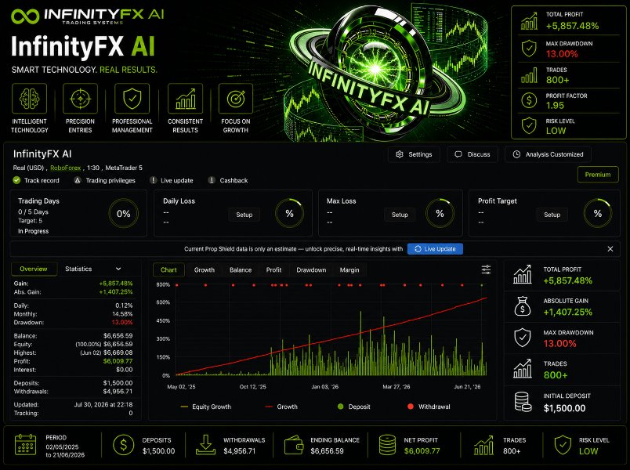Toggle Deposit legend series
The height and width of the screenshot is (470, 630).
coord(354,407)
